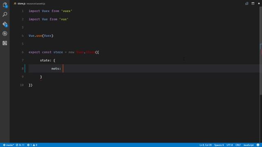This screenshot has width=262, height=147.
Task: Click the 'vue' string on line 2
Action: [64, 19]
